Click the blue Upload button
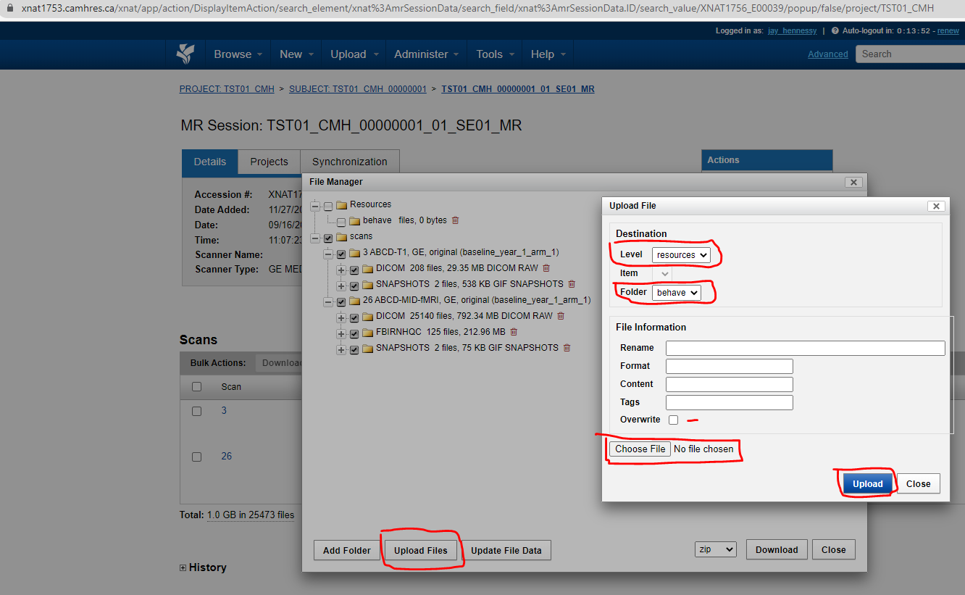The image size is (965, 595). tap(867, 483)
